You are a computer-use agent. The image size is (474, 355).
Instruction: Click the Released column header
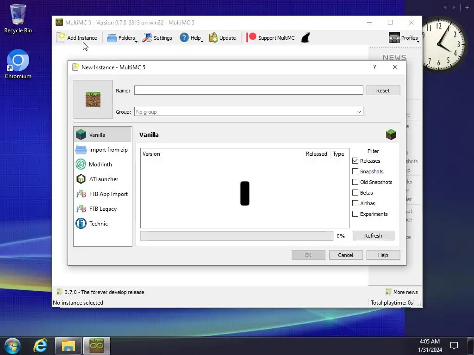click(317, 153)
